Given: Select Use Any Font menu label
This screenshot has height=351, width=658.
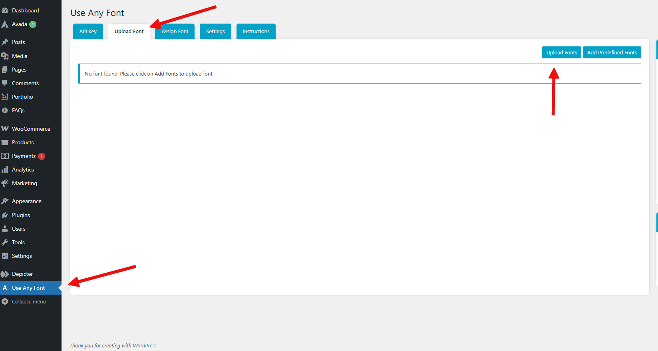Looking at the screenshot, I should [x=28, y=288].
